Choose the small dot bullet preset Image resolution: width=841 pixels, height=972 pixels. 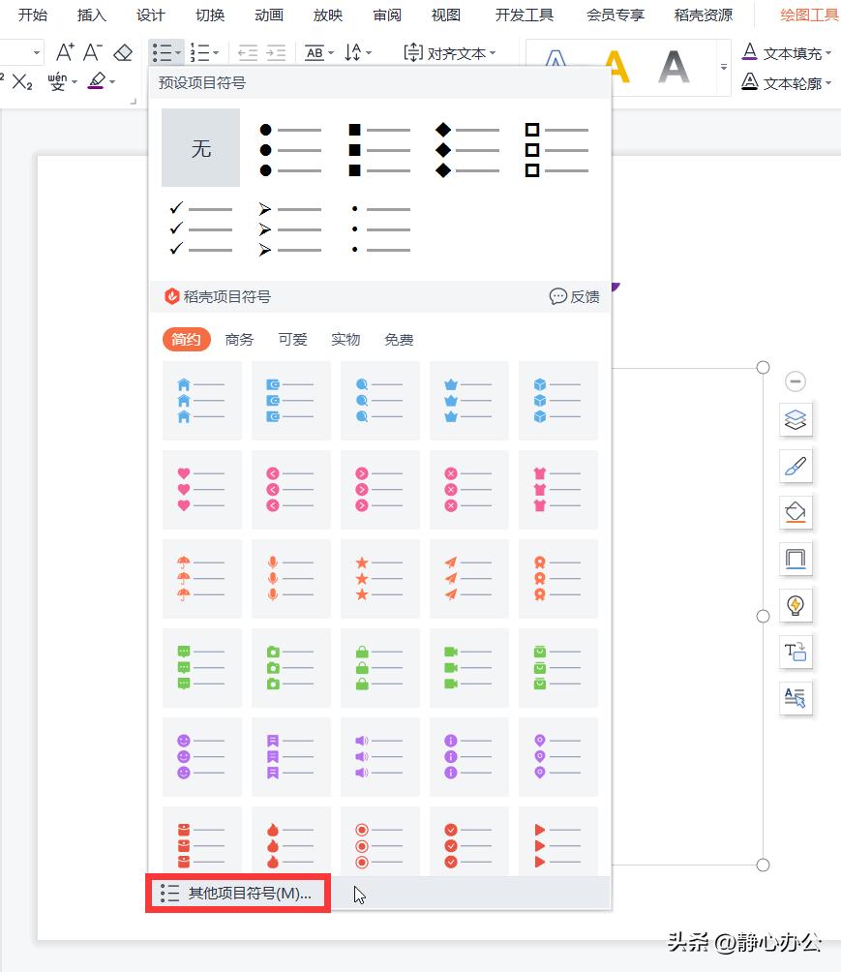click(x=379, y=228)
